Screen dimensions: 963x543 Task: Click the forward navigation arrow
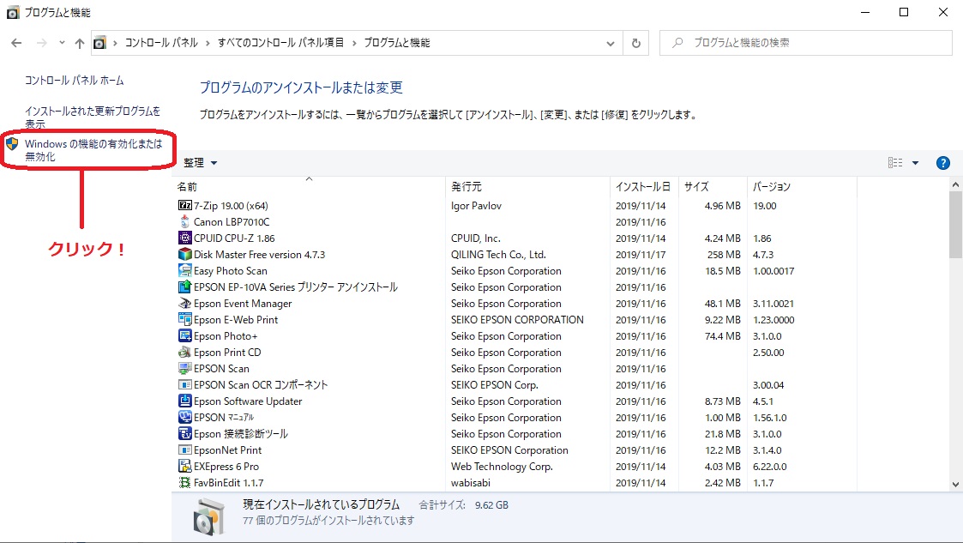pos(42,43)
